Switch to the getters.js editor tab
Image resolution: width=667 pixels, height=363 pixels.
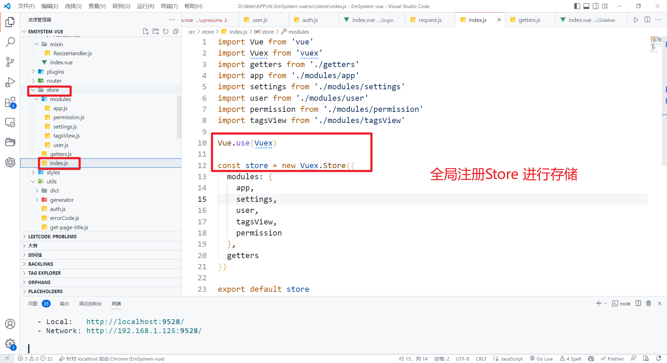[x=529, y=20]
